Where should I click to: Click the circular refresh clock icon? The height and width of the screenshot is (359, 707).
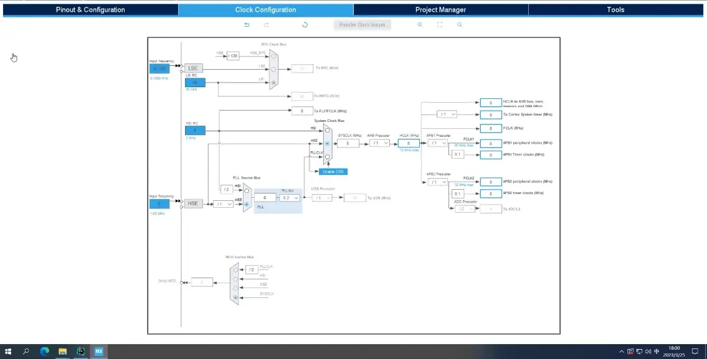coord(305,24)
